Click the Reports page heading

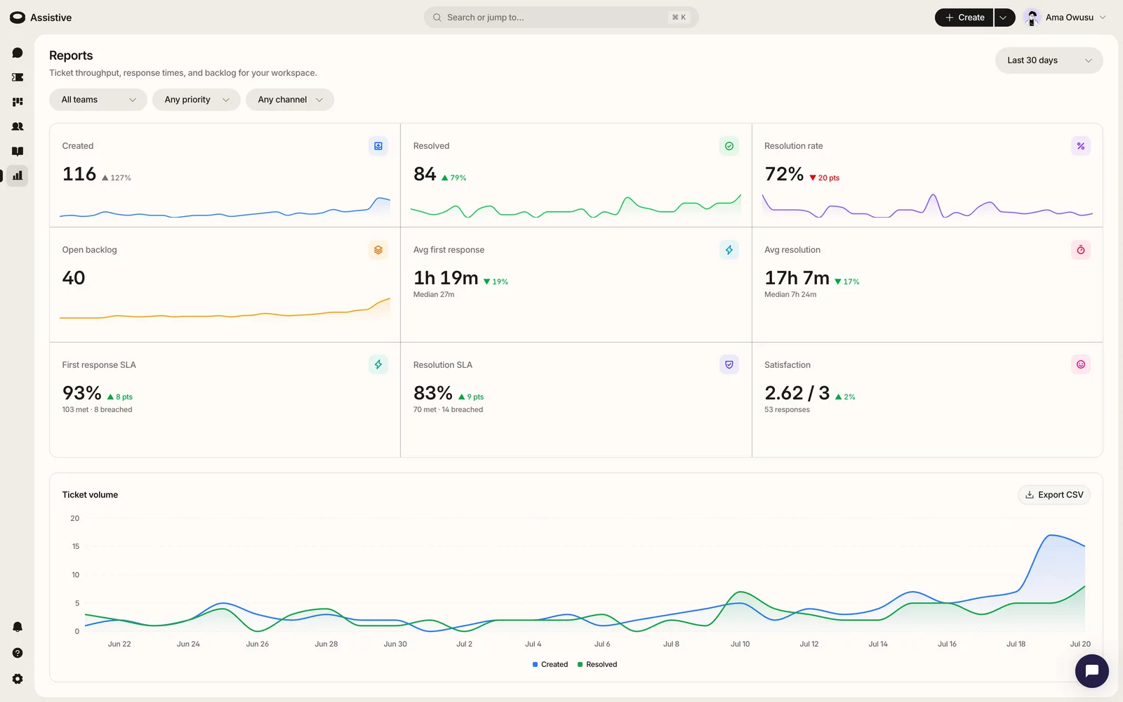coord(71,55)
